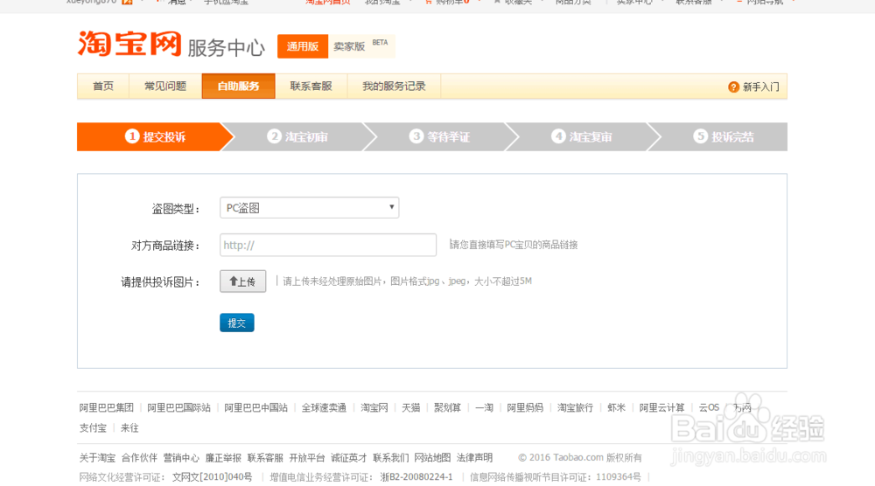
Task: Click the 淘宝网 orange logo at top
Action: [129, 44]
